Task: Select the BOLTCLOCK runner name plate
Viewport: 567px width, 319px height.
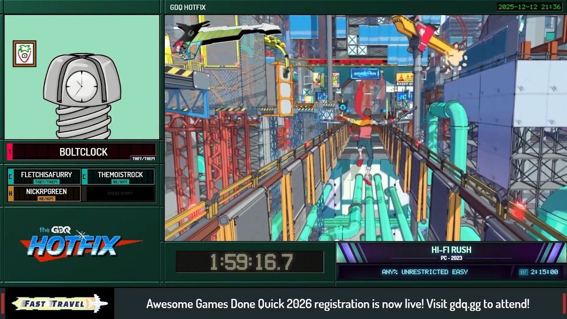Action: tap(82, 152)
